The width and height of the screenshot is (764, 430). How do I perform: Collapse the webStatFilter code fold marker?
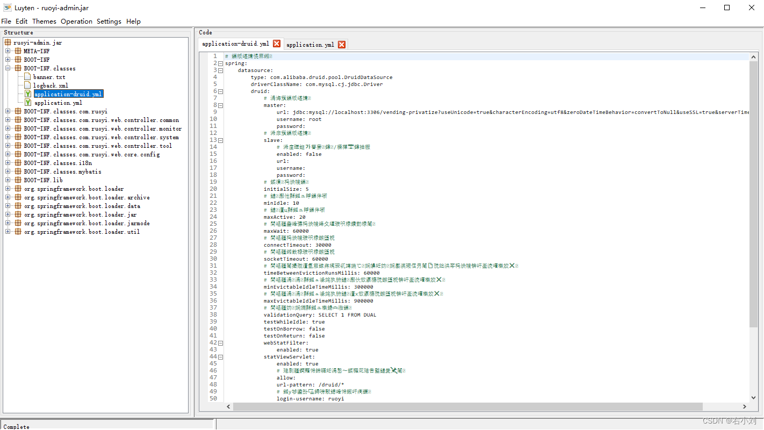pyautogui.click(x=221, y=343)
